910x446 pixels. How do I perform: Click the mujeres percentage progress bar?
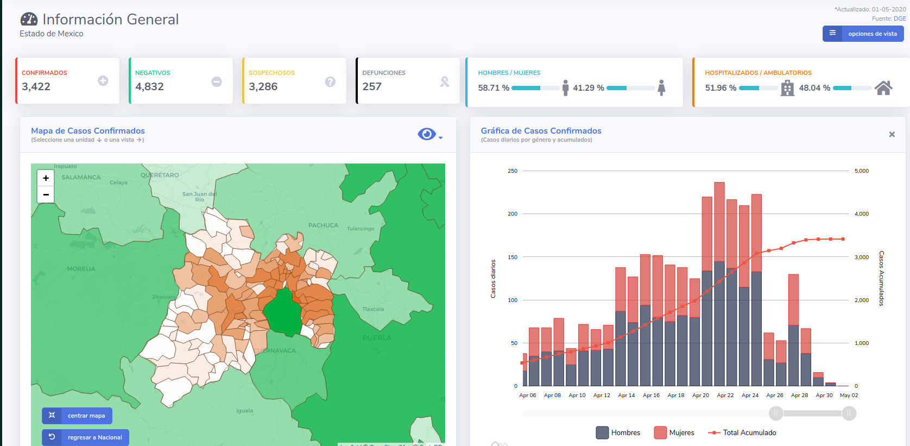click(x=630, y=88)
